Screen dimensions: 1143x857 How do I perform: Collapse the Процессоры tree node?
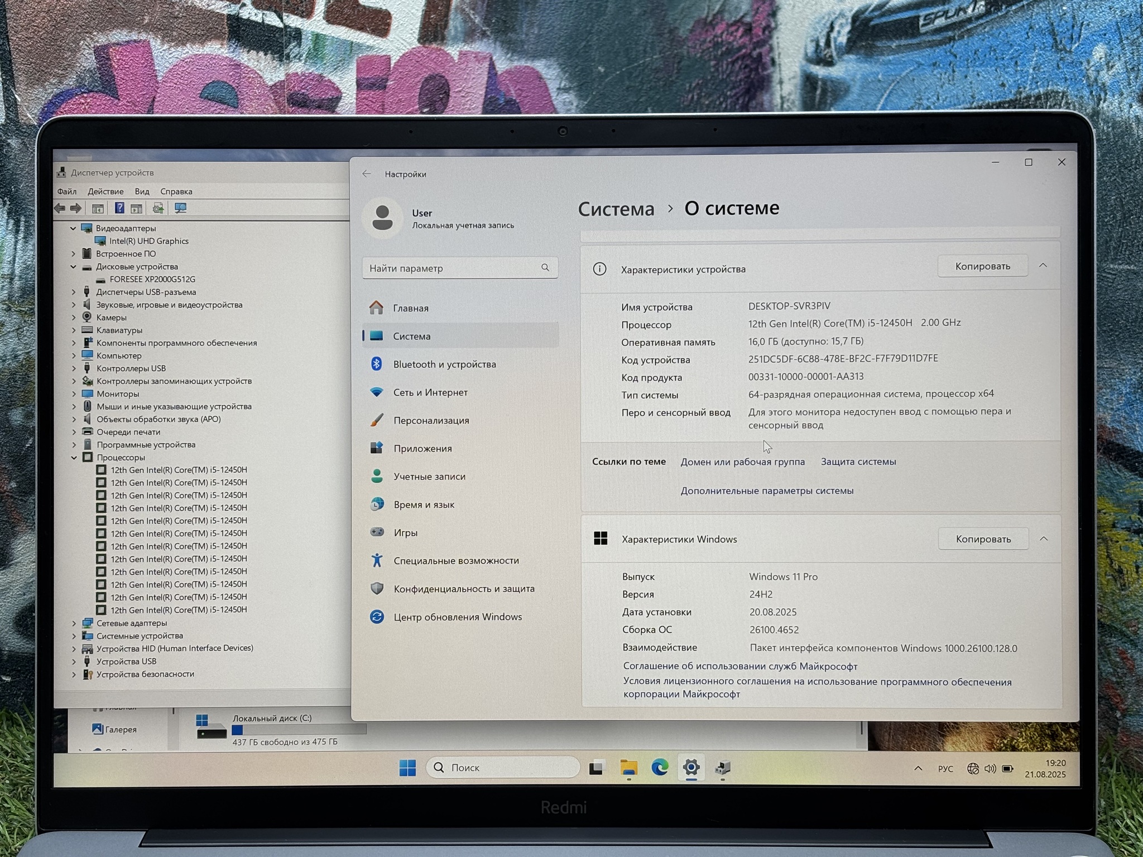pyautogui.click(x=74, y=458)
